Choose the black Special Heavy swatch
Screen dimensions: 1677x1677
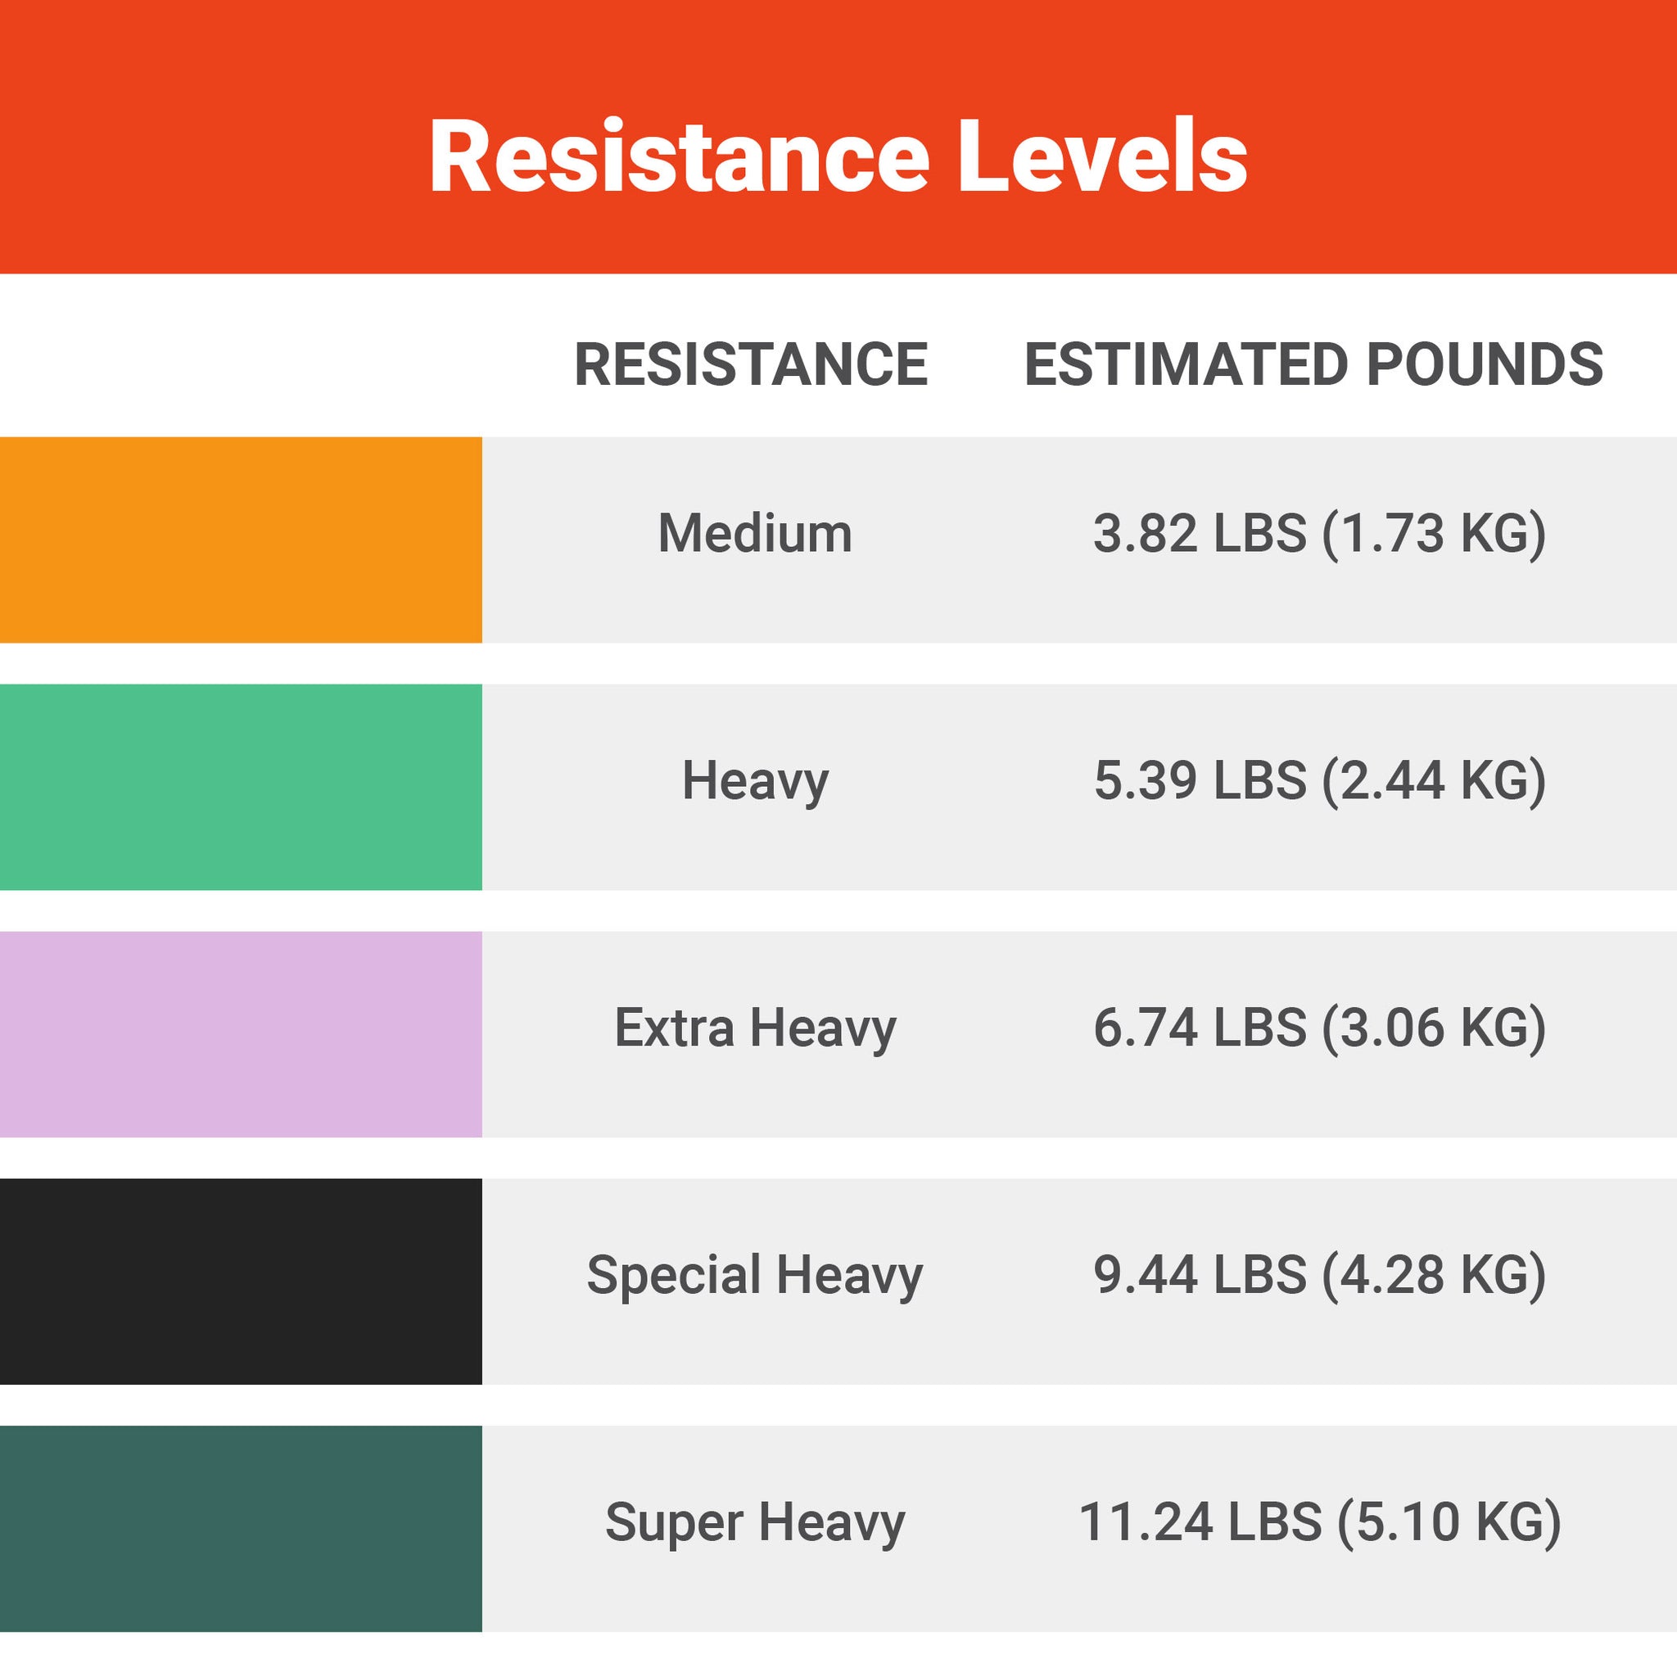tap(241, 1281)
